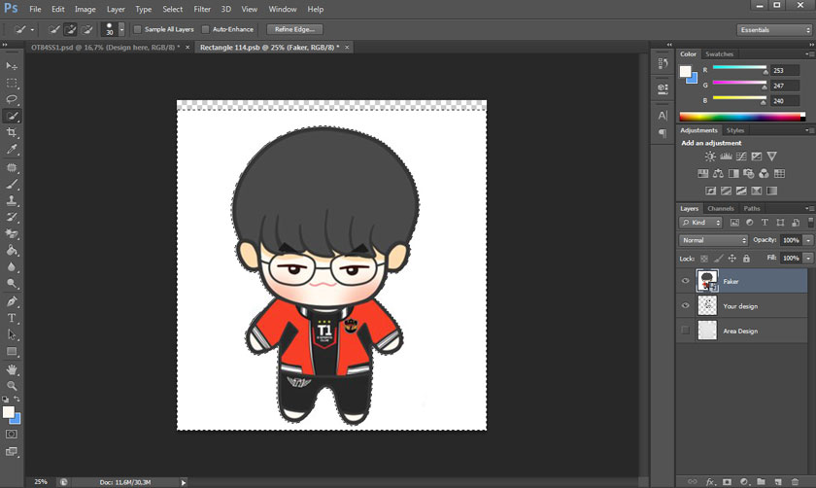This screenshot has height=488, width=816.
Task: Expand the Essentials workspace dropdown
Action: (x=773, y=30)
